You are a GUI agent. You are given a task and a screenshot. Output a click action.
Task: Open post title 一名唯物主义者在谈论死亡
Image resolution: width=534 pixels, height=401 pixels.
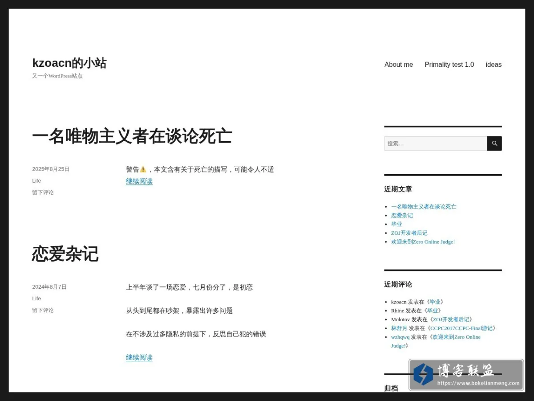[x=132, y=136]
